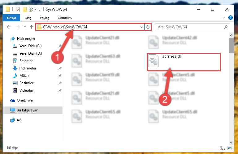Click the vertical scrollbar down arrow
The image size is (238, 154).
[x=231, y=143]
